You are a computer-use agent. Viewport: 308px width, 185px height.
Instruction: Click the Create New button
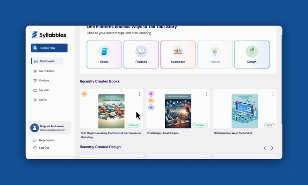click(49, 48)
